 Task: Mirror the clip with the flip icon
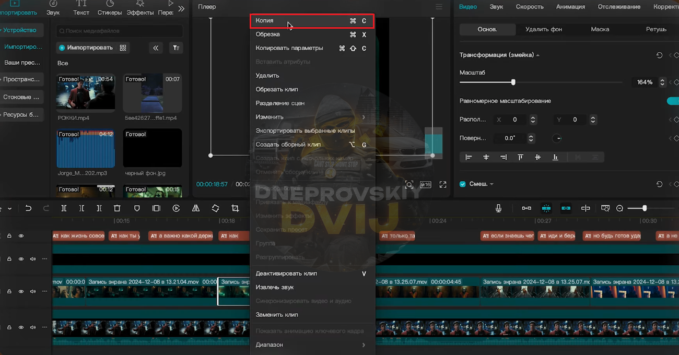[x=196, y=208]
